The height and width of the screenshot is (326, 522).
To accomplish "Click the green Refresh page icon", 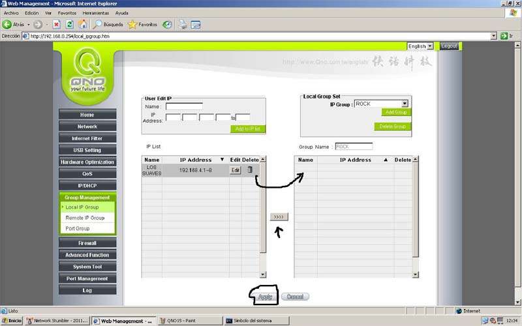I will tap(69, 24).
